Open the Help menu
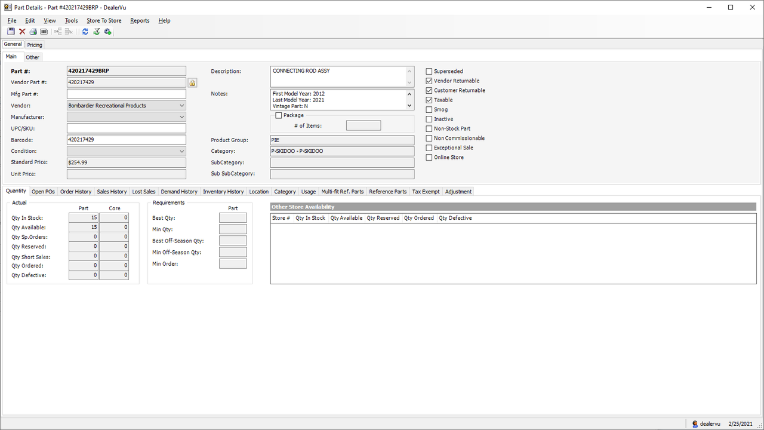764x430 pixels. point(164,20)
